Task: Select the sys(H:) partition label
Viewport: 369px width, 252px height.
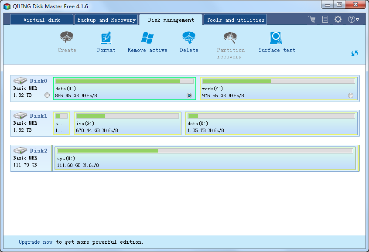Action: [x=66, y=158]
